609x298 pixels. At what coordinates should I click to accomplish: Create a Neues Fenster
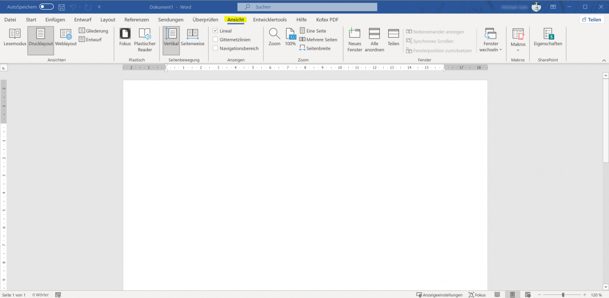pyautogui.click(x=354, y=40)
